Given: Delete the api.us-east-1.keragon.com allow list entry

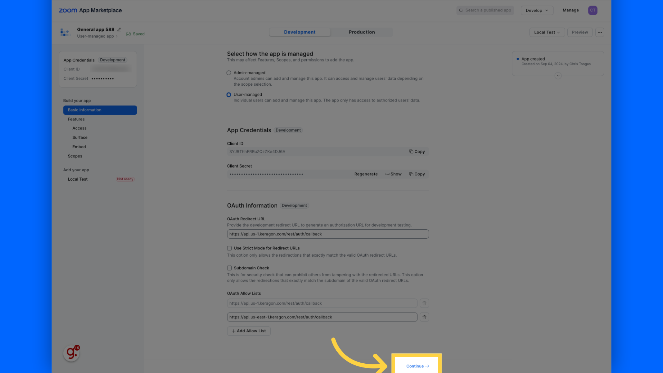Looking at the screenshot, I should [x=424, y=317].
